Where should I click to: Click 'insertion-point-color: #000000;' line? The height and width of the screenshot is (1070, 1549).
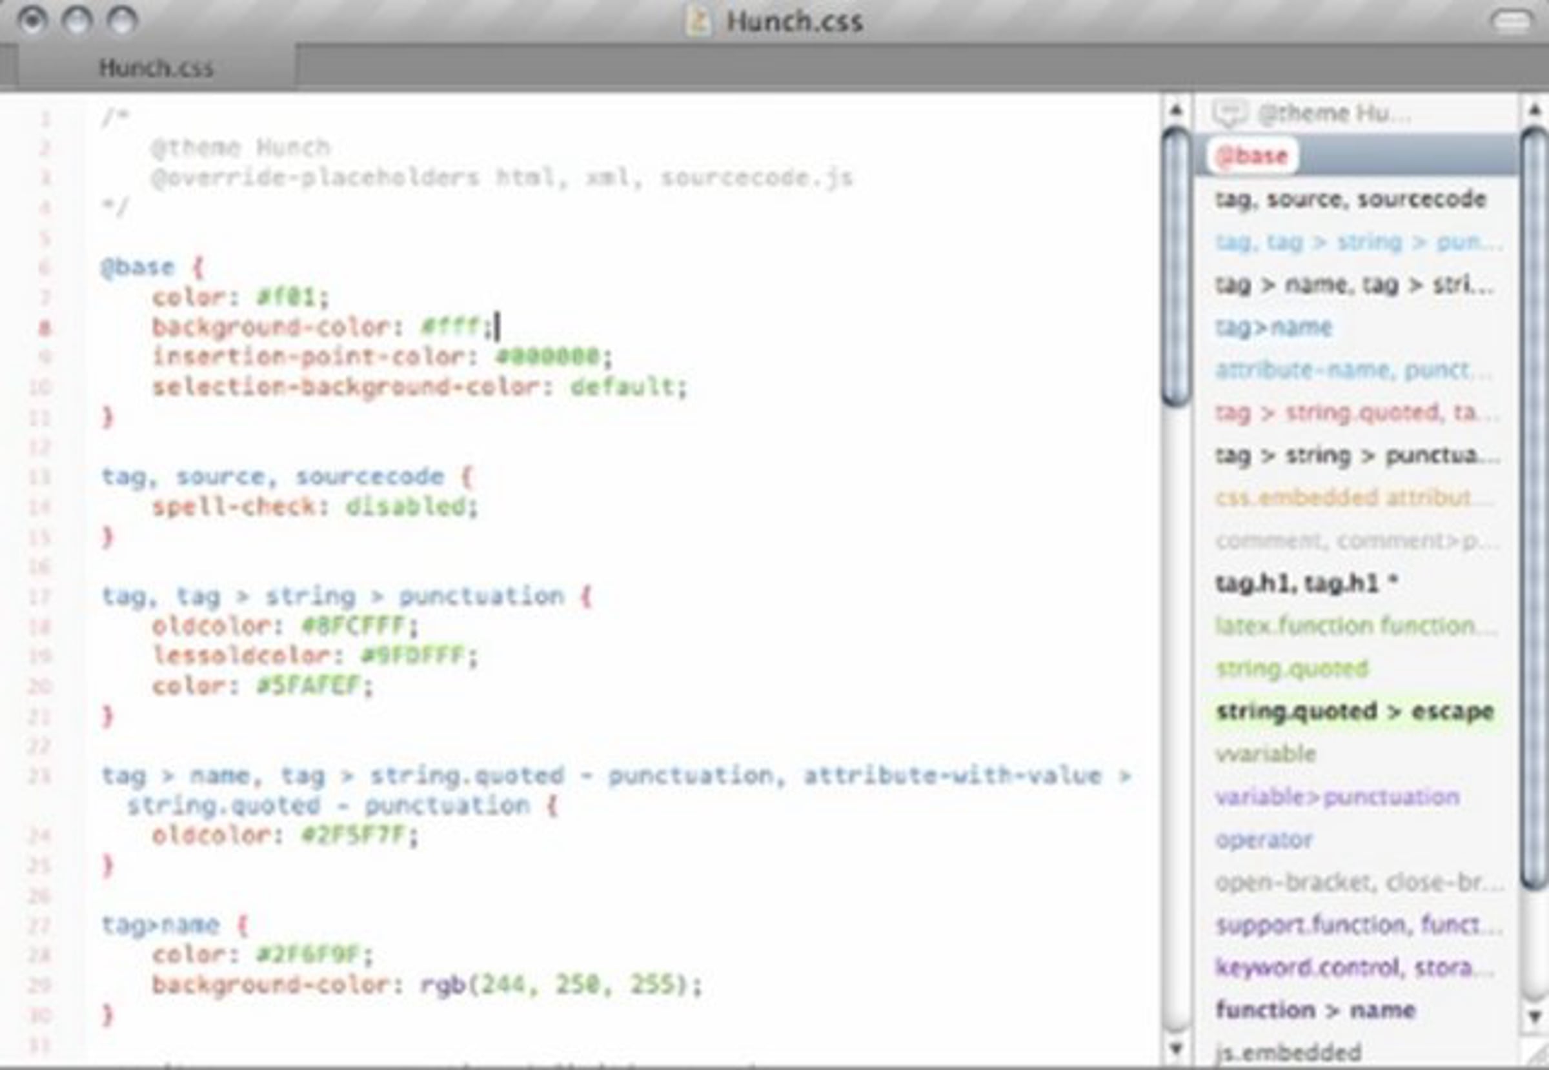tap(382, 357)
